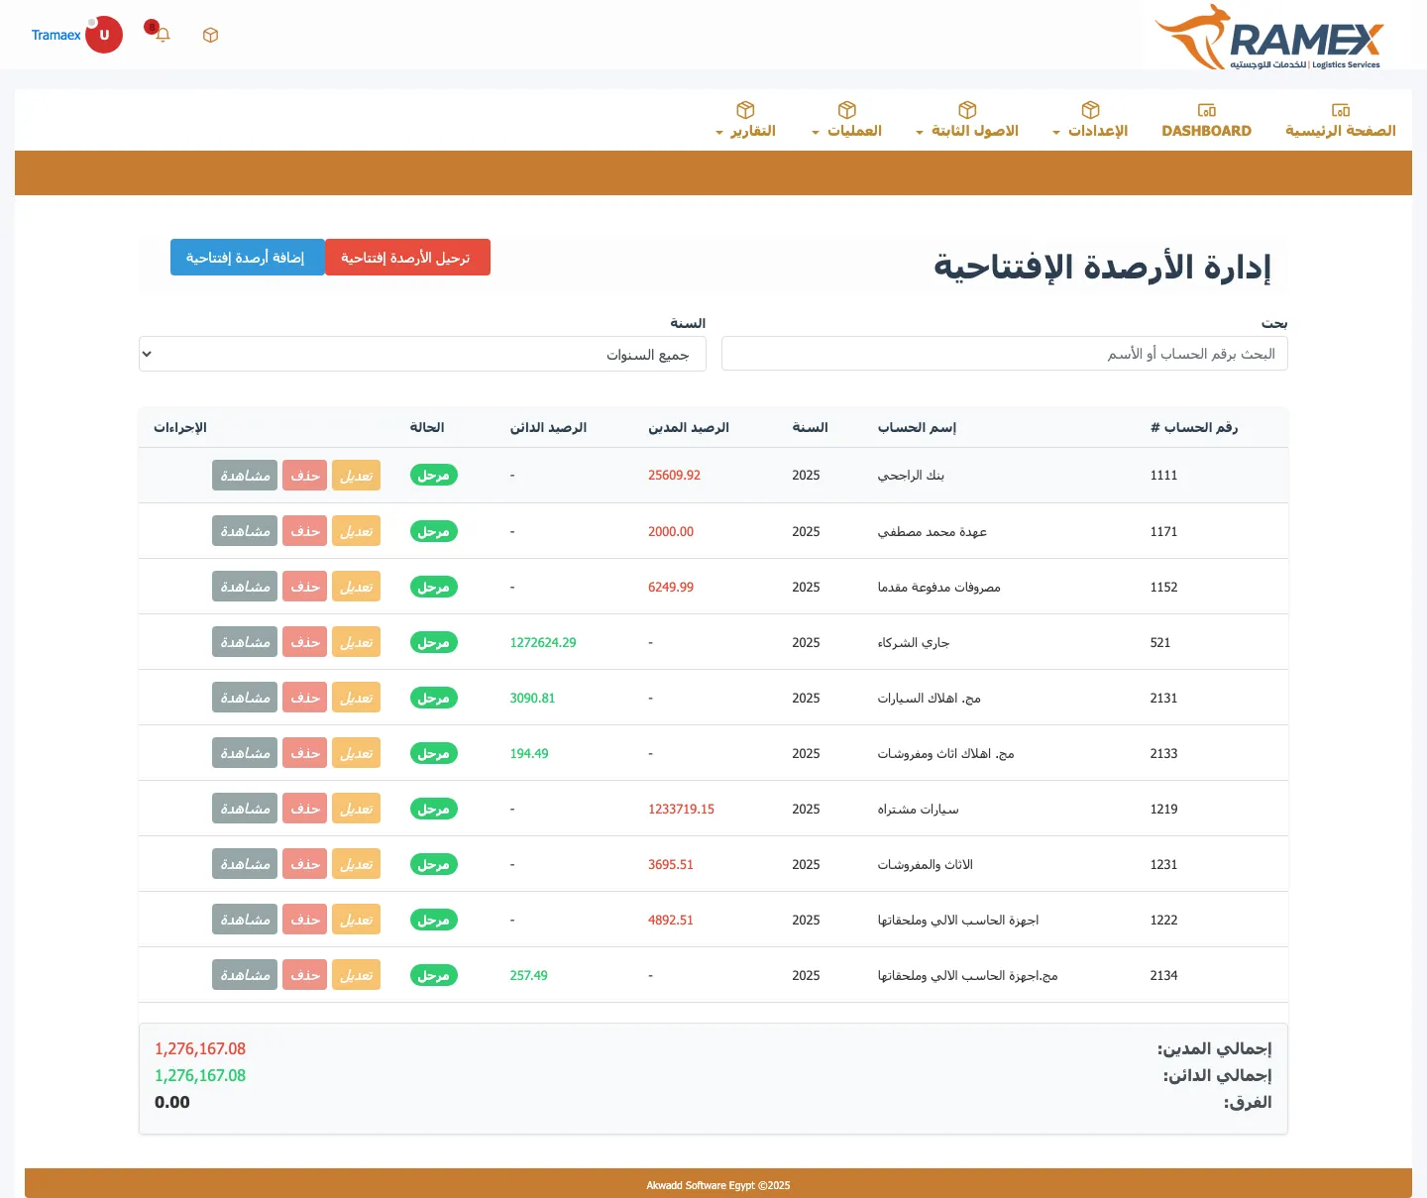The image size is (1427, 1198).
Task: Click the account name بنك الراجحي
Action: (x=911, y=476)
